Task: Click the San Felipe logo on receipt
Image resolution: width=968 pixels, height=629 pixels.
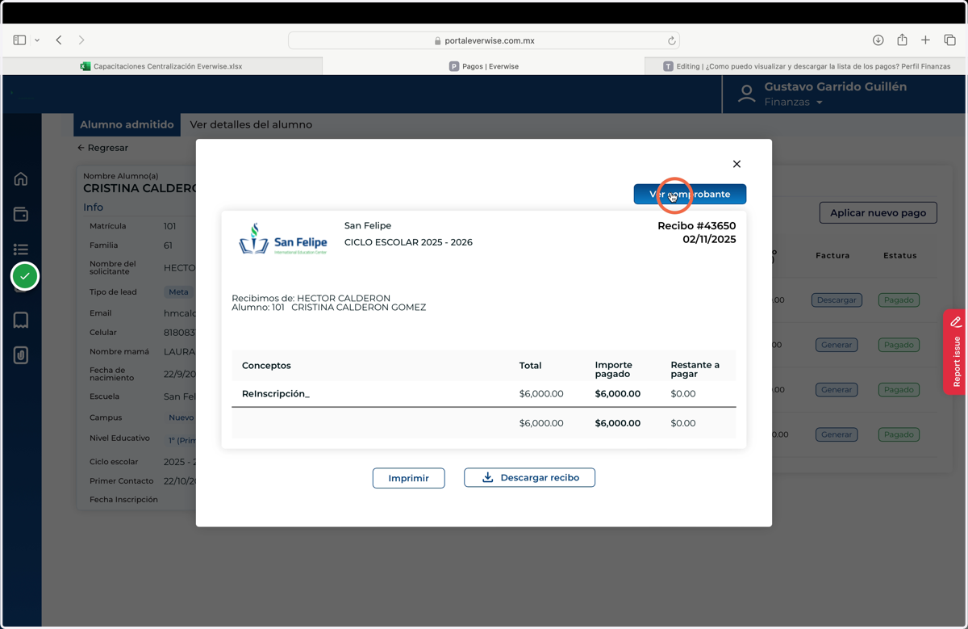Action: pyautogui.click(x=283, y=239)
